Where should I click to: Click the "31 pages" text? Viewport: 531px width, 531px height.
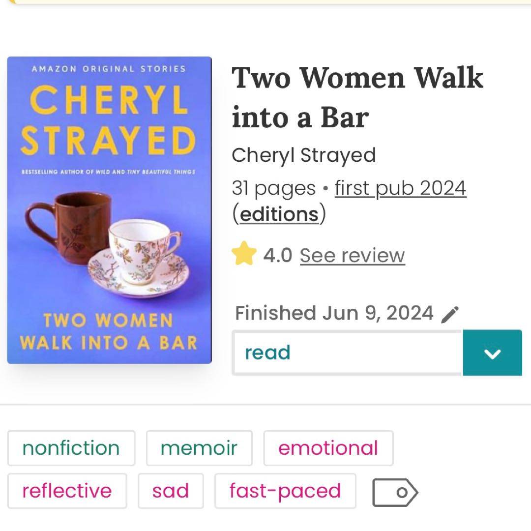point(273,188)
